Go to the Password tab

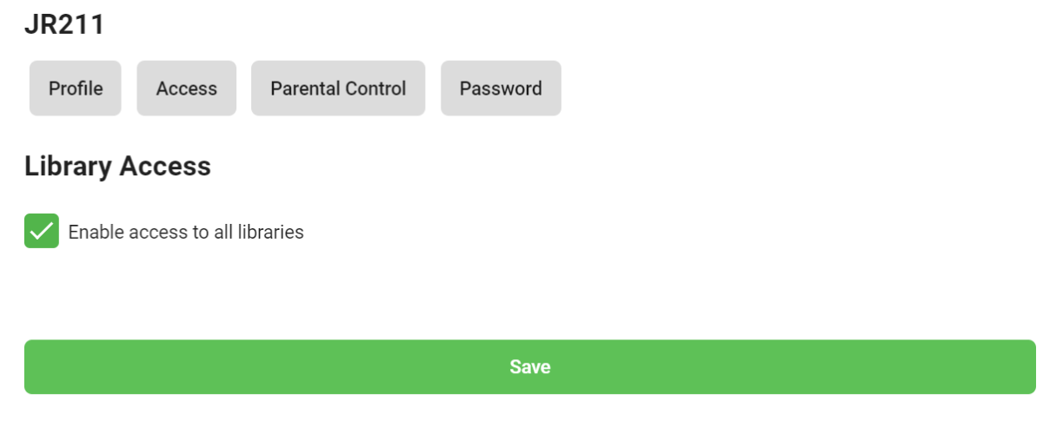[501, 89]
